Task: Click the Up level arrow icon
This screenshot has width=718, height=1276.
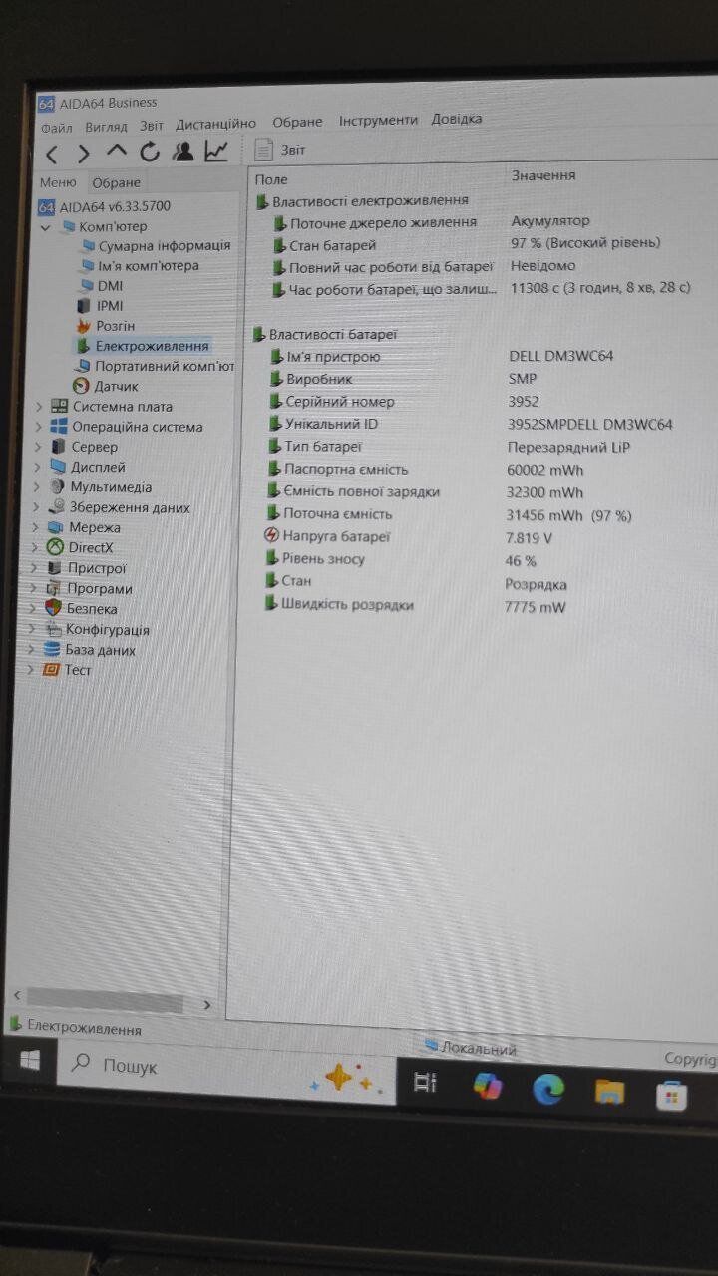Action: point(117,152)
